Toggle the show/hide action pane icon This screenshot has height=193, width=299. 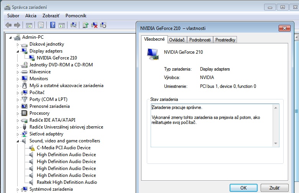62,25
